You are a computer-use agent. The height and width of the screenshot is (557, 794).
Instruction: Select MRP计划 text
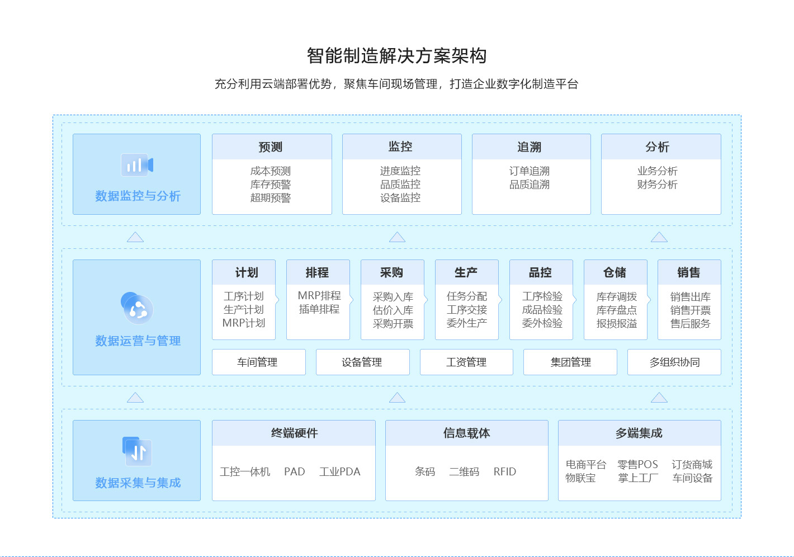(244, 323)
